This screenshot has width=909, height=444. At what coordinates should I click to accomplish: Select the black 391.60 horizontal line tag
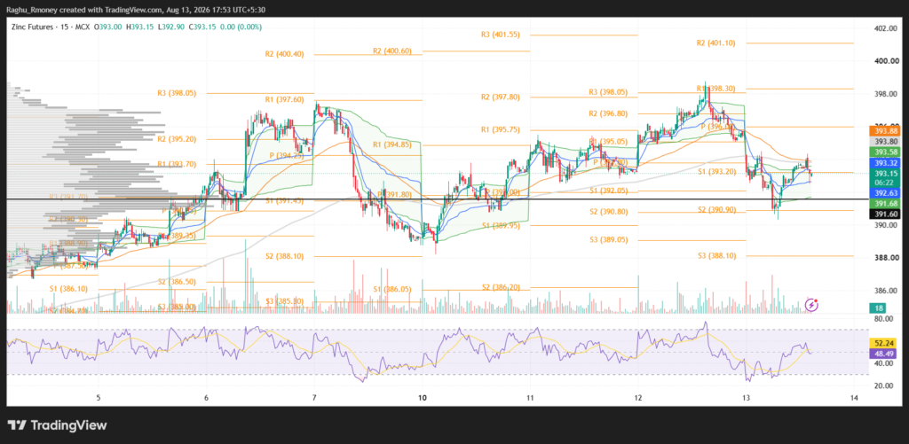tap(886, 214)
